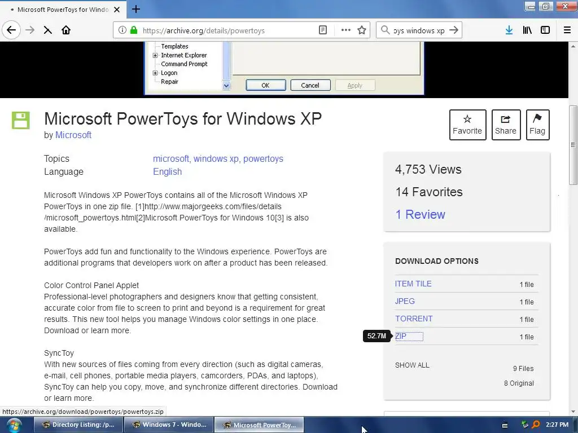The width and height of the screenshot is (578, 433).
Task: Toggle reader view icon in address bar
Action: pyautogui.click(x=322, y=30)
